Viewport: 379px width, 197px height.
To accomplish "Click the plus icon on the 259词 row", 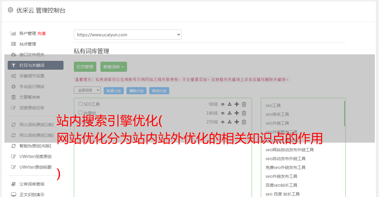I will click(x=237, y=122).
